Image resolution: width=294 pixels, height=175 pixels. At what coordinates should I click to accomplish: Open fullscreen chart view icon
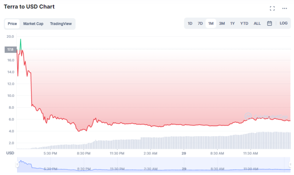tap(272, 8)
